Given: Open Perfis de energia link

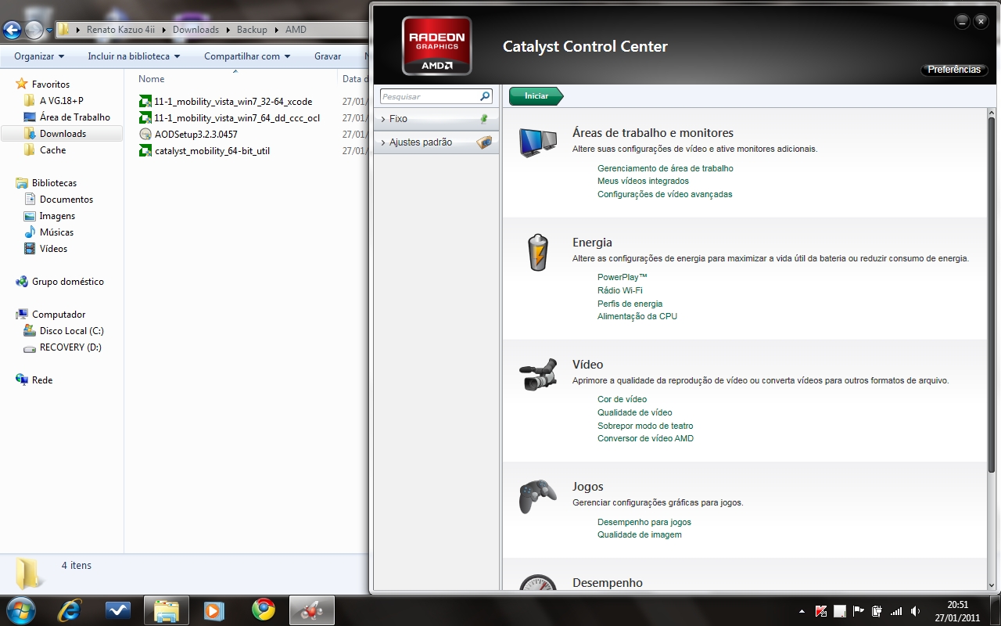Looking at the screenshot, I should pos(630,304).
